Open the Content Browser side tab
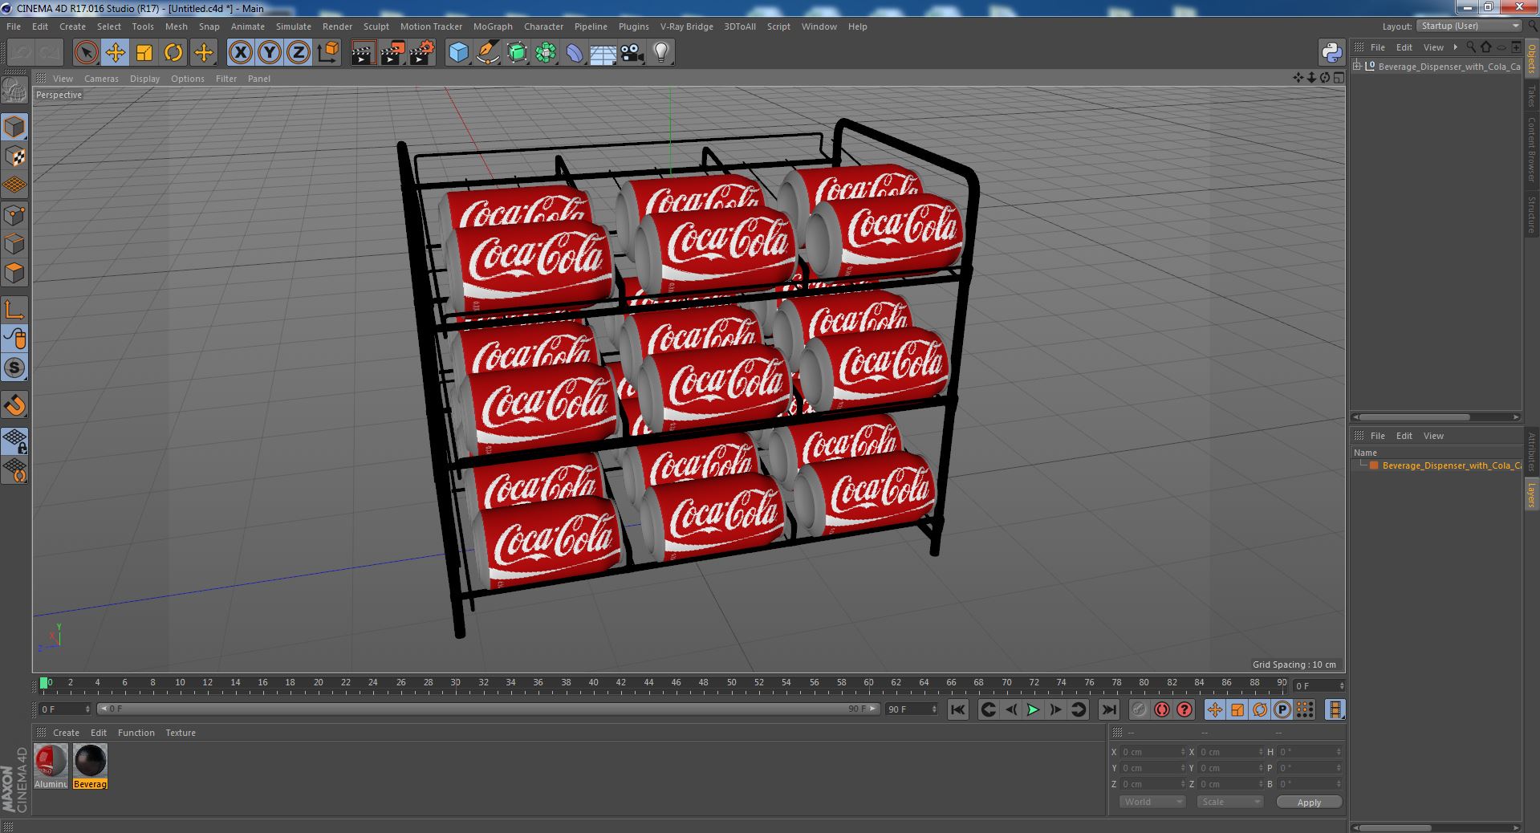1540x833 pixels. (1531, 149)
